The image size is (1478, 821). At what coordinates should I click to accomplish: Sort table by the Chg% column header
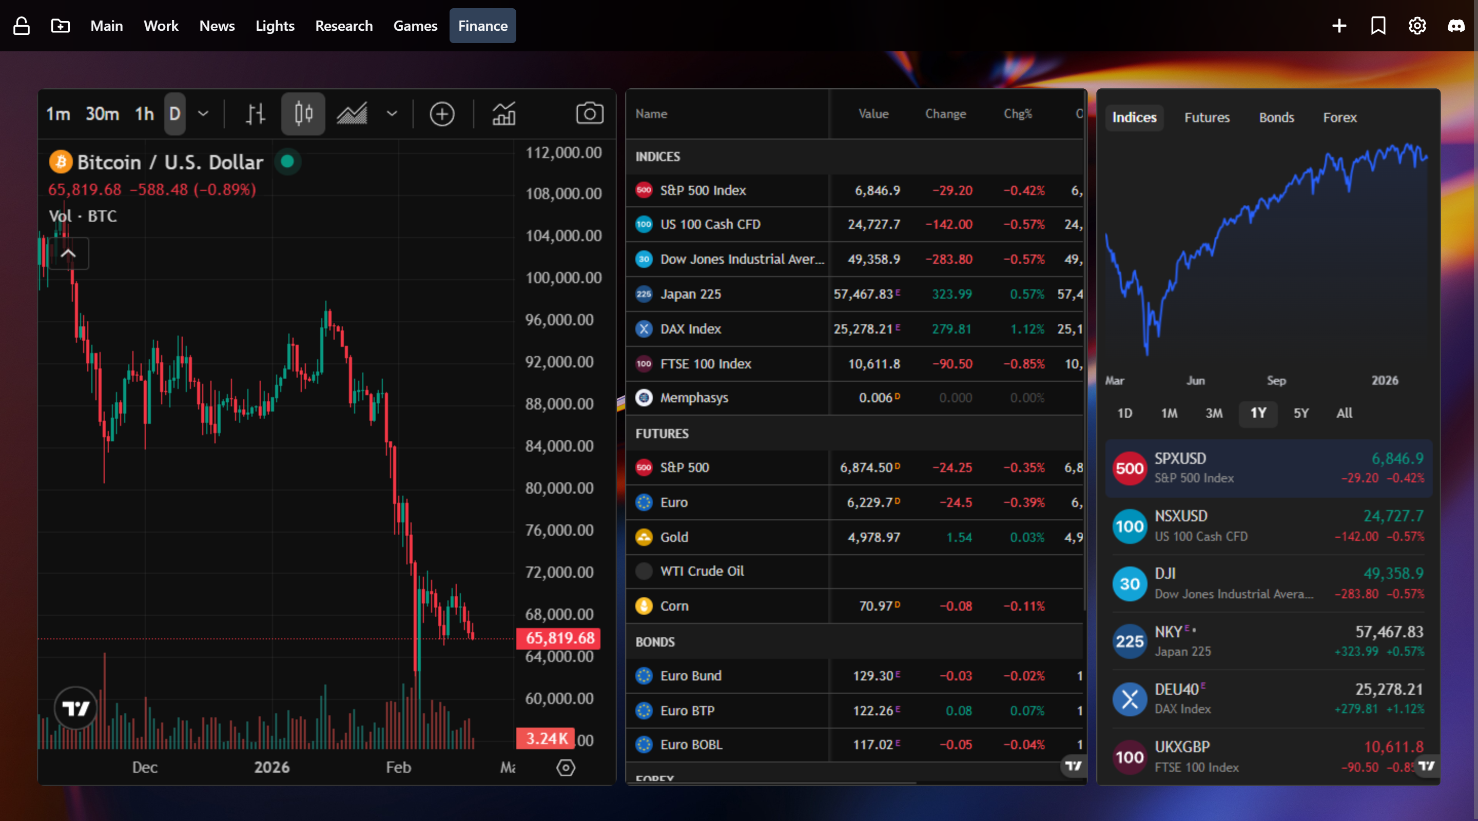pyautogui.click(x=1018, y=113)
